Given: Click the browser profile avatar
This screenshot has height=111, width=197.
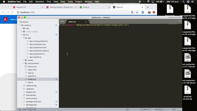Looking at the screenshot, I should point(149,12).
